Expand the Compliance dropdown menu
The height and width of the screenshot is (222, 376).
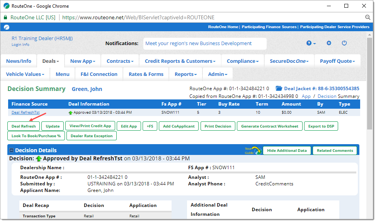click(243, 61)
